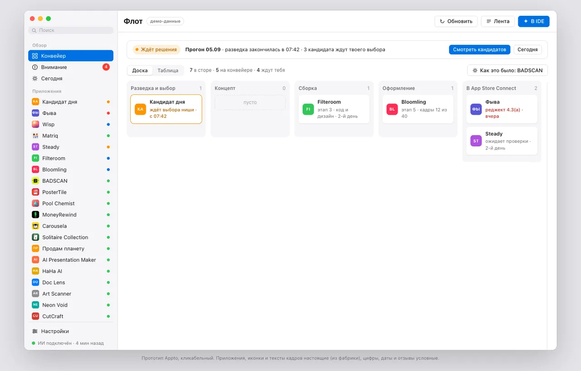Viewport: 581px width, 371px height.
Task: Switch to the Доска view tab
Action: pos(140,70)
